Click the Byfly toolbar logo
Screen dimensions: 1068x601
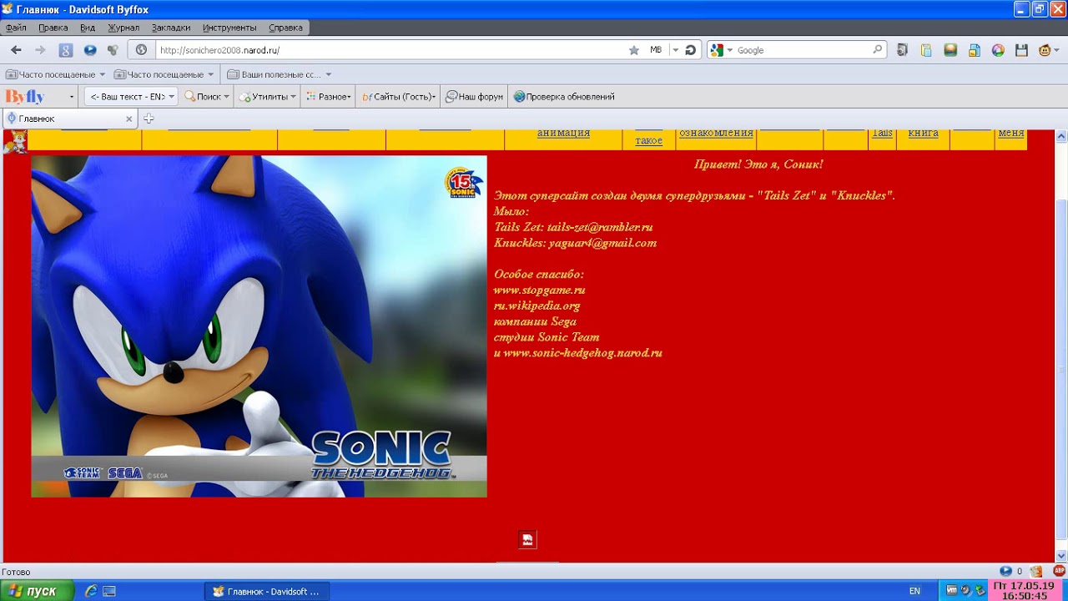point(25,97)
